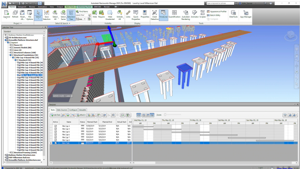Click the TimeLiner columns chooser icon
Viewport: 300px width, 169px height.
click(128, 115)
